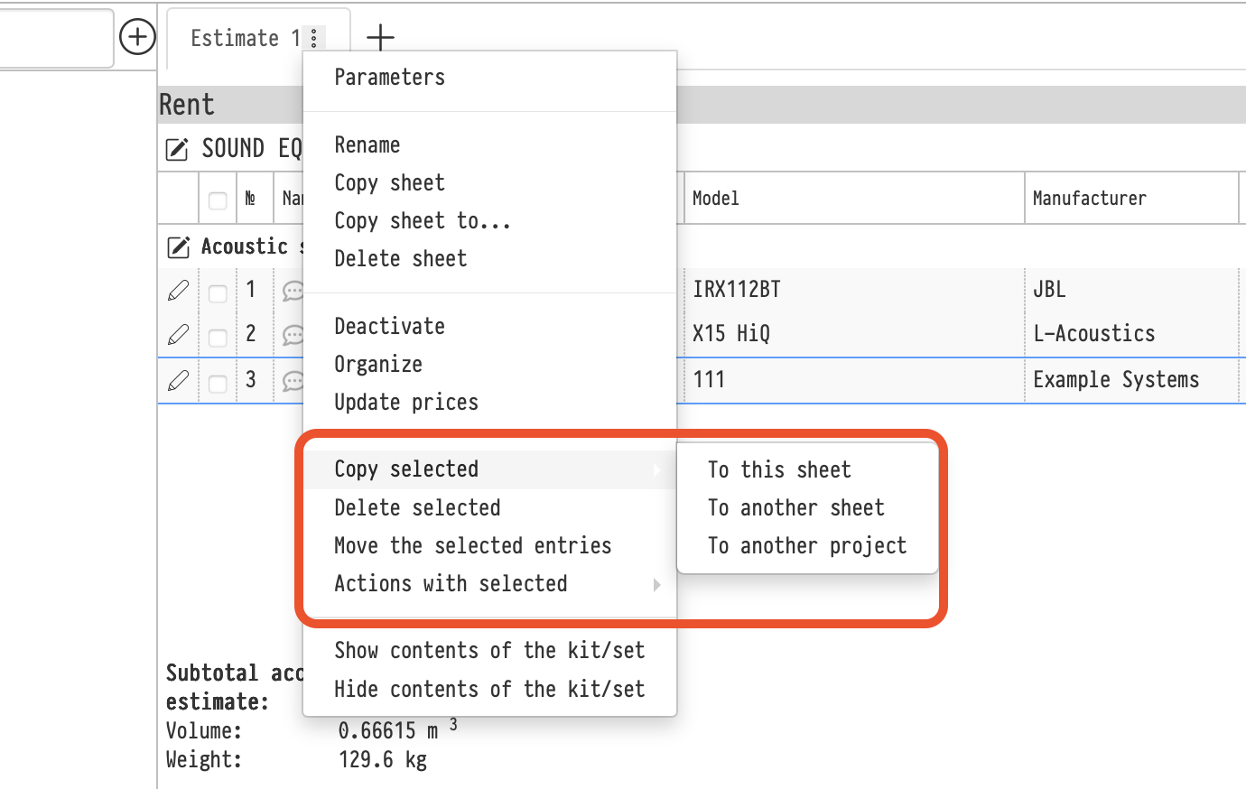Choose Delete sheet in the menu
Viewport: 1246px width, 789px height.
coord(401,259)
